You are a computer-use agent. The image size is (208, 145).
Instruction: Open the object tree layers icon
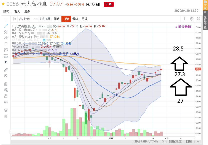(x=6, y=110)
